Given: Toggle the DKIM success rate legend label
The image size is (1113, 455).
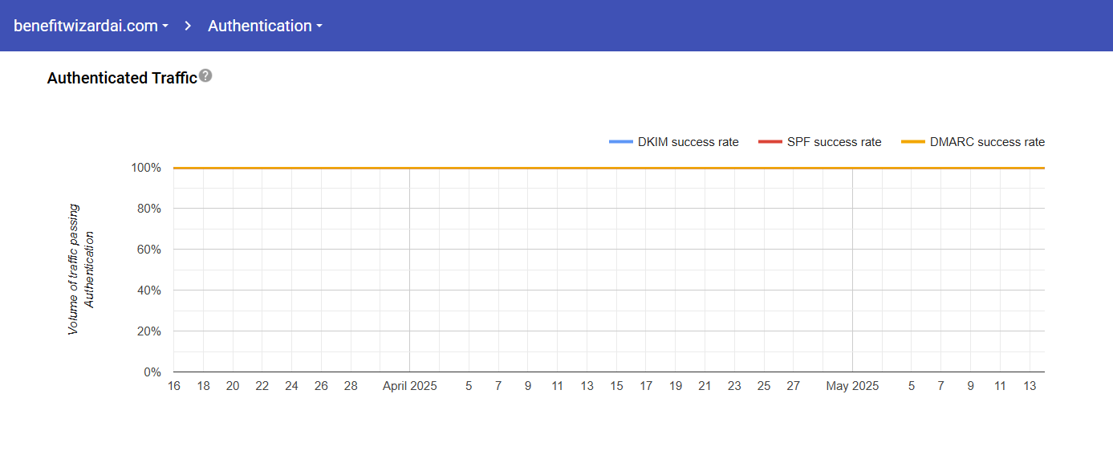Looking at the screenshot, I should (x=688, y=142).
